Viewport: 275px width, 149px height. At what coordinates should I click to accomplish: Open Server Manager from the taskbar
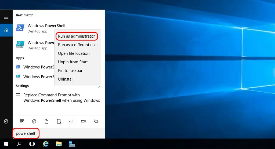(71, 144)
